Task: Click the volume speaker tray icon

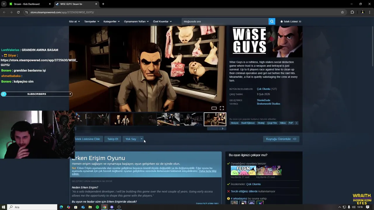Action: point(354,207)
